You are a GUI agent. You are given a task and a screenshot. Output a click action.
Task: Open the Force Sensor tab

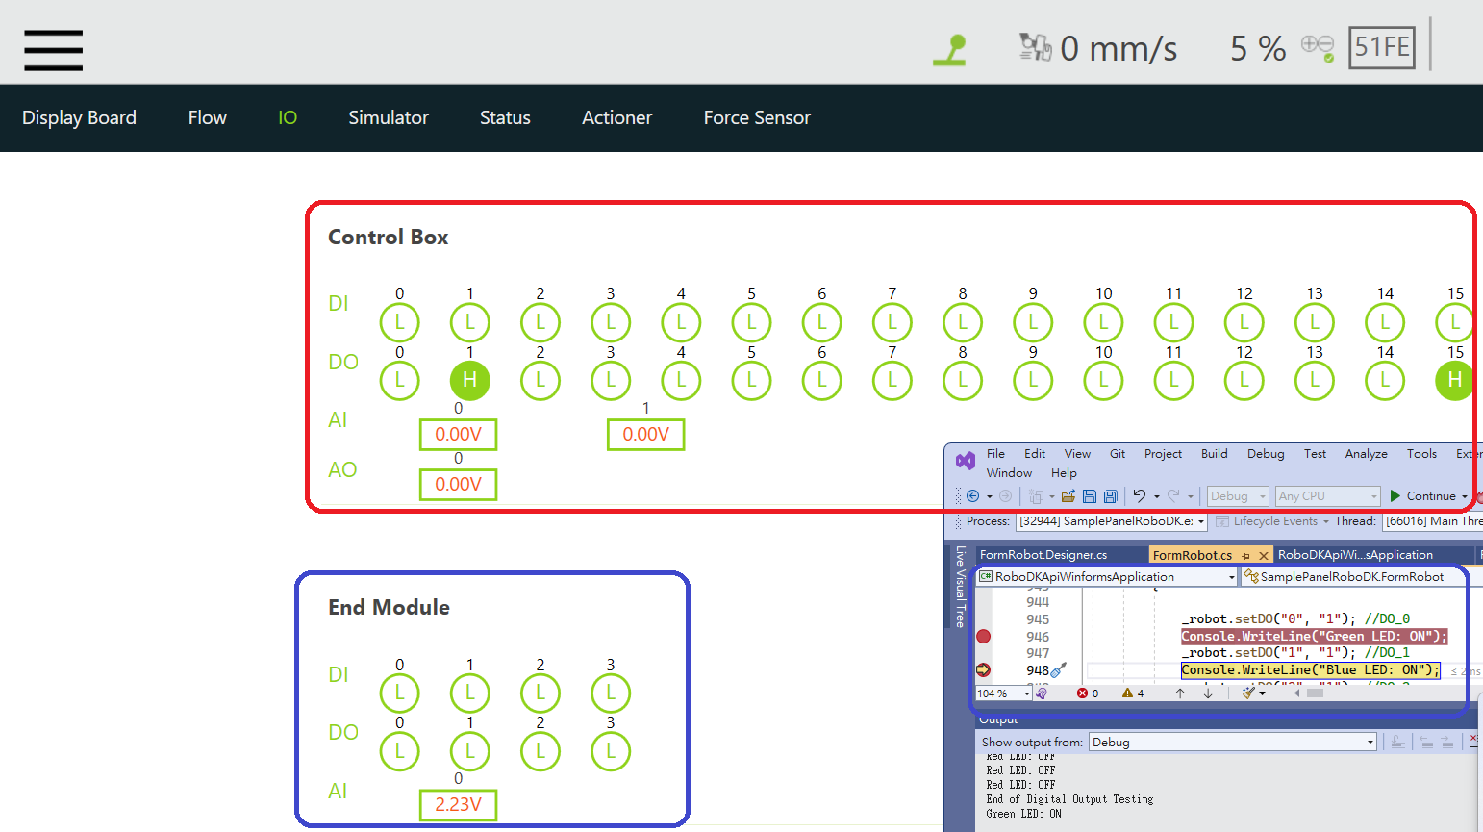756,117
